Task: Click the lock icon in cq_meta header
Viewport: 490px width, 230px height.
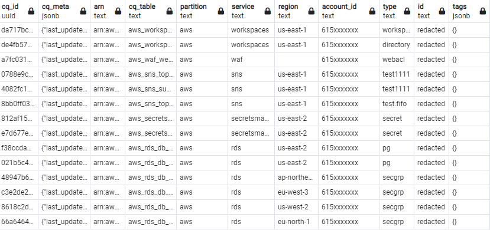Action: point(83,11)
